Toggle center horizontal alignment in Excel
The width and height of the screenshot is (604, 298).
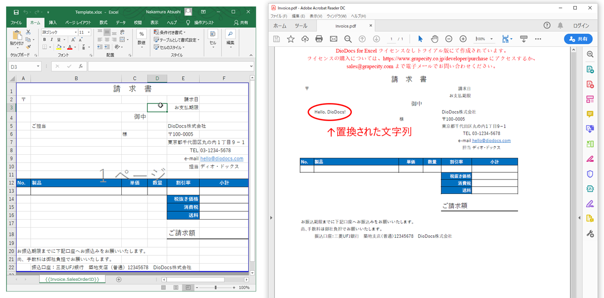tap(107, 40)
